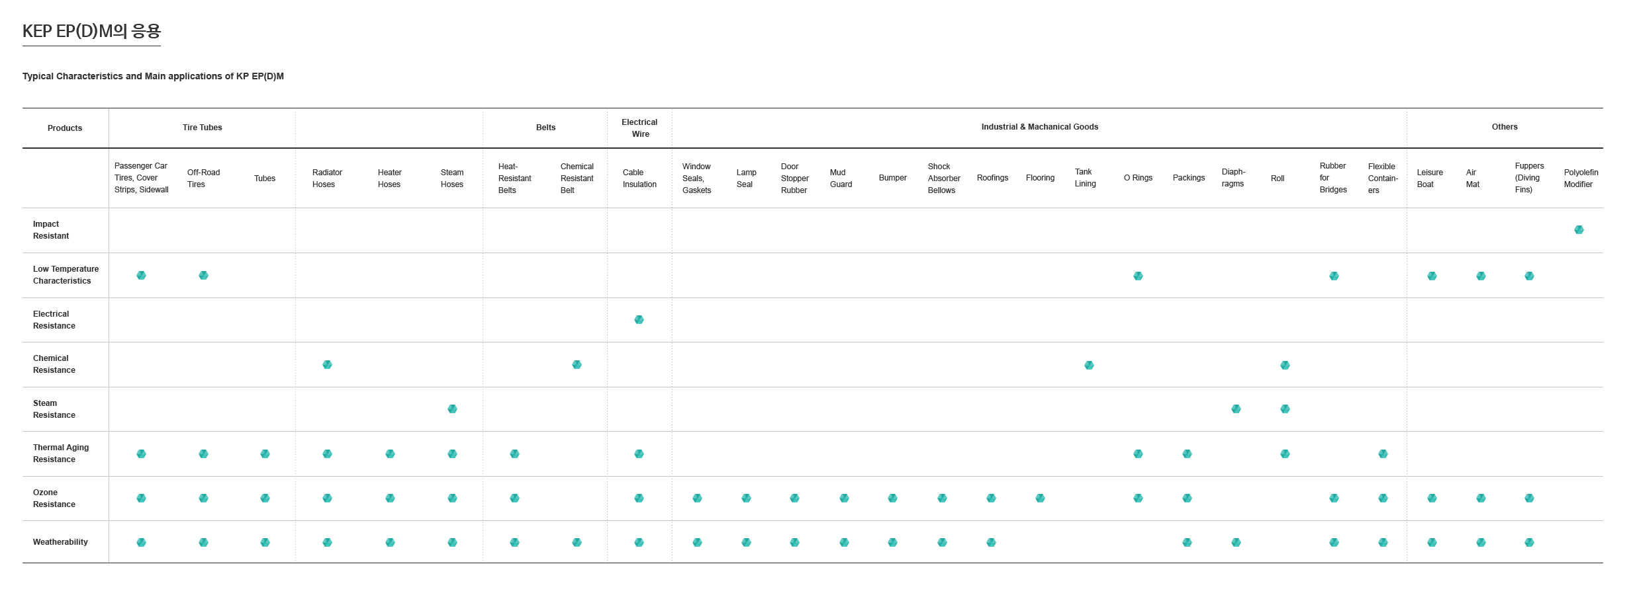Click the KEP EP(D)M page title heading

click(91, 31)
